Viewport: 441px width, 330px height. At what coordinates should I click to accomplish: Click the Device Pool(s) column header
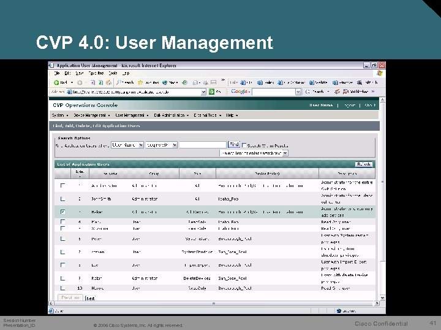click(267, 174)
